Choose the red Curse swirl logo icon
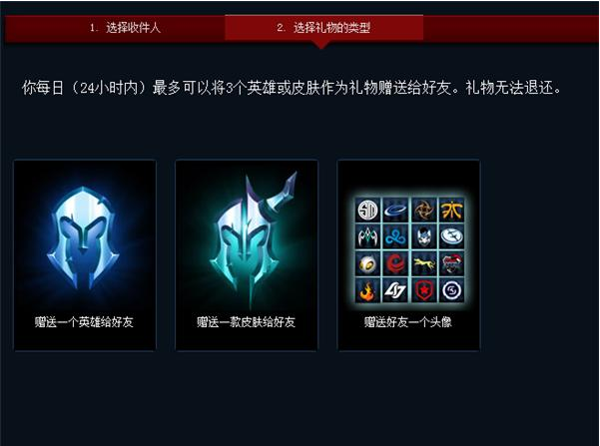 [395, 263]
